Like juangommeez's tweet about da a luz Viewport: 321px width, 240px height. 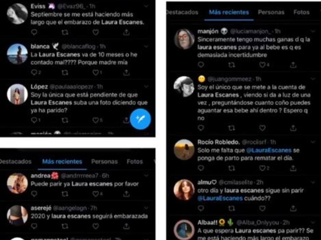tap(262, 128)
